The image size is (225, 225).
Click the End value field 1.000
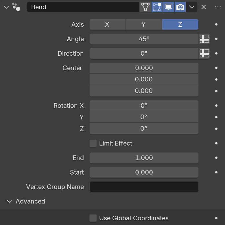[144, 158]
